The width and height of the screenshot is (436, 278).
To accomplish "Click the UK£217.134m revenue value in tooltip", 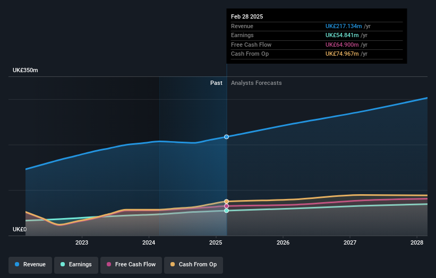I will tap(344, 26).
